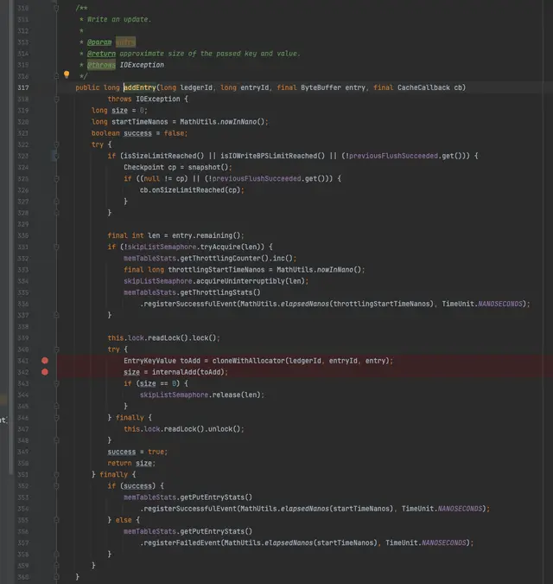
Task: Click the yellow lightbulb quick-fix icon
Action: click(x=67, y=76)
